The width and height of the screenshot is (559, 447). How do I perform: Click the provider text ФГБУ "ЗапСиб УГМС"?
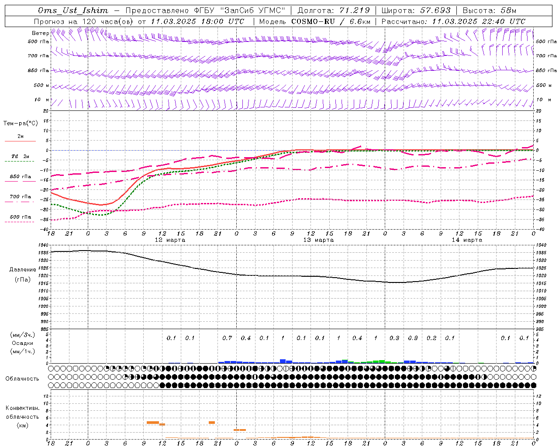click(x=239, y=10)
